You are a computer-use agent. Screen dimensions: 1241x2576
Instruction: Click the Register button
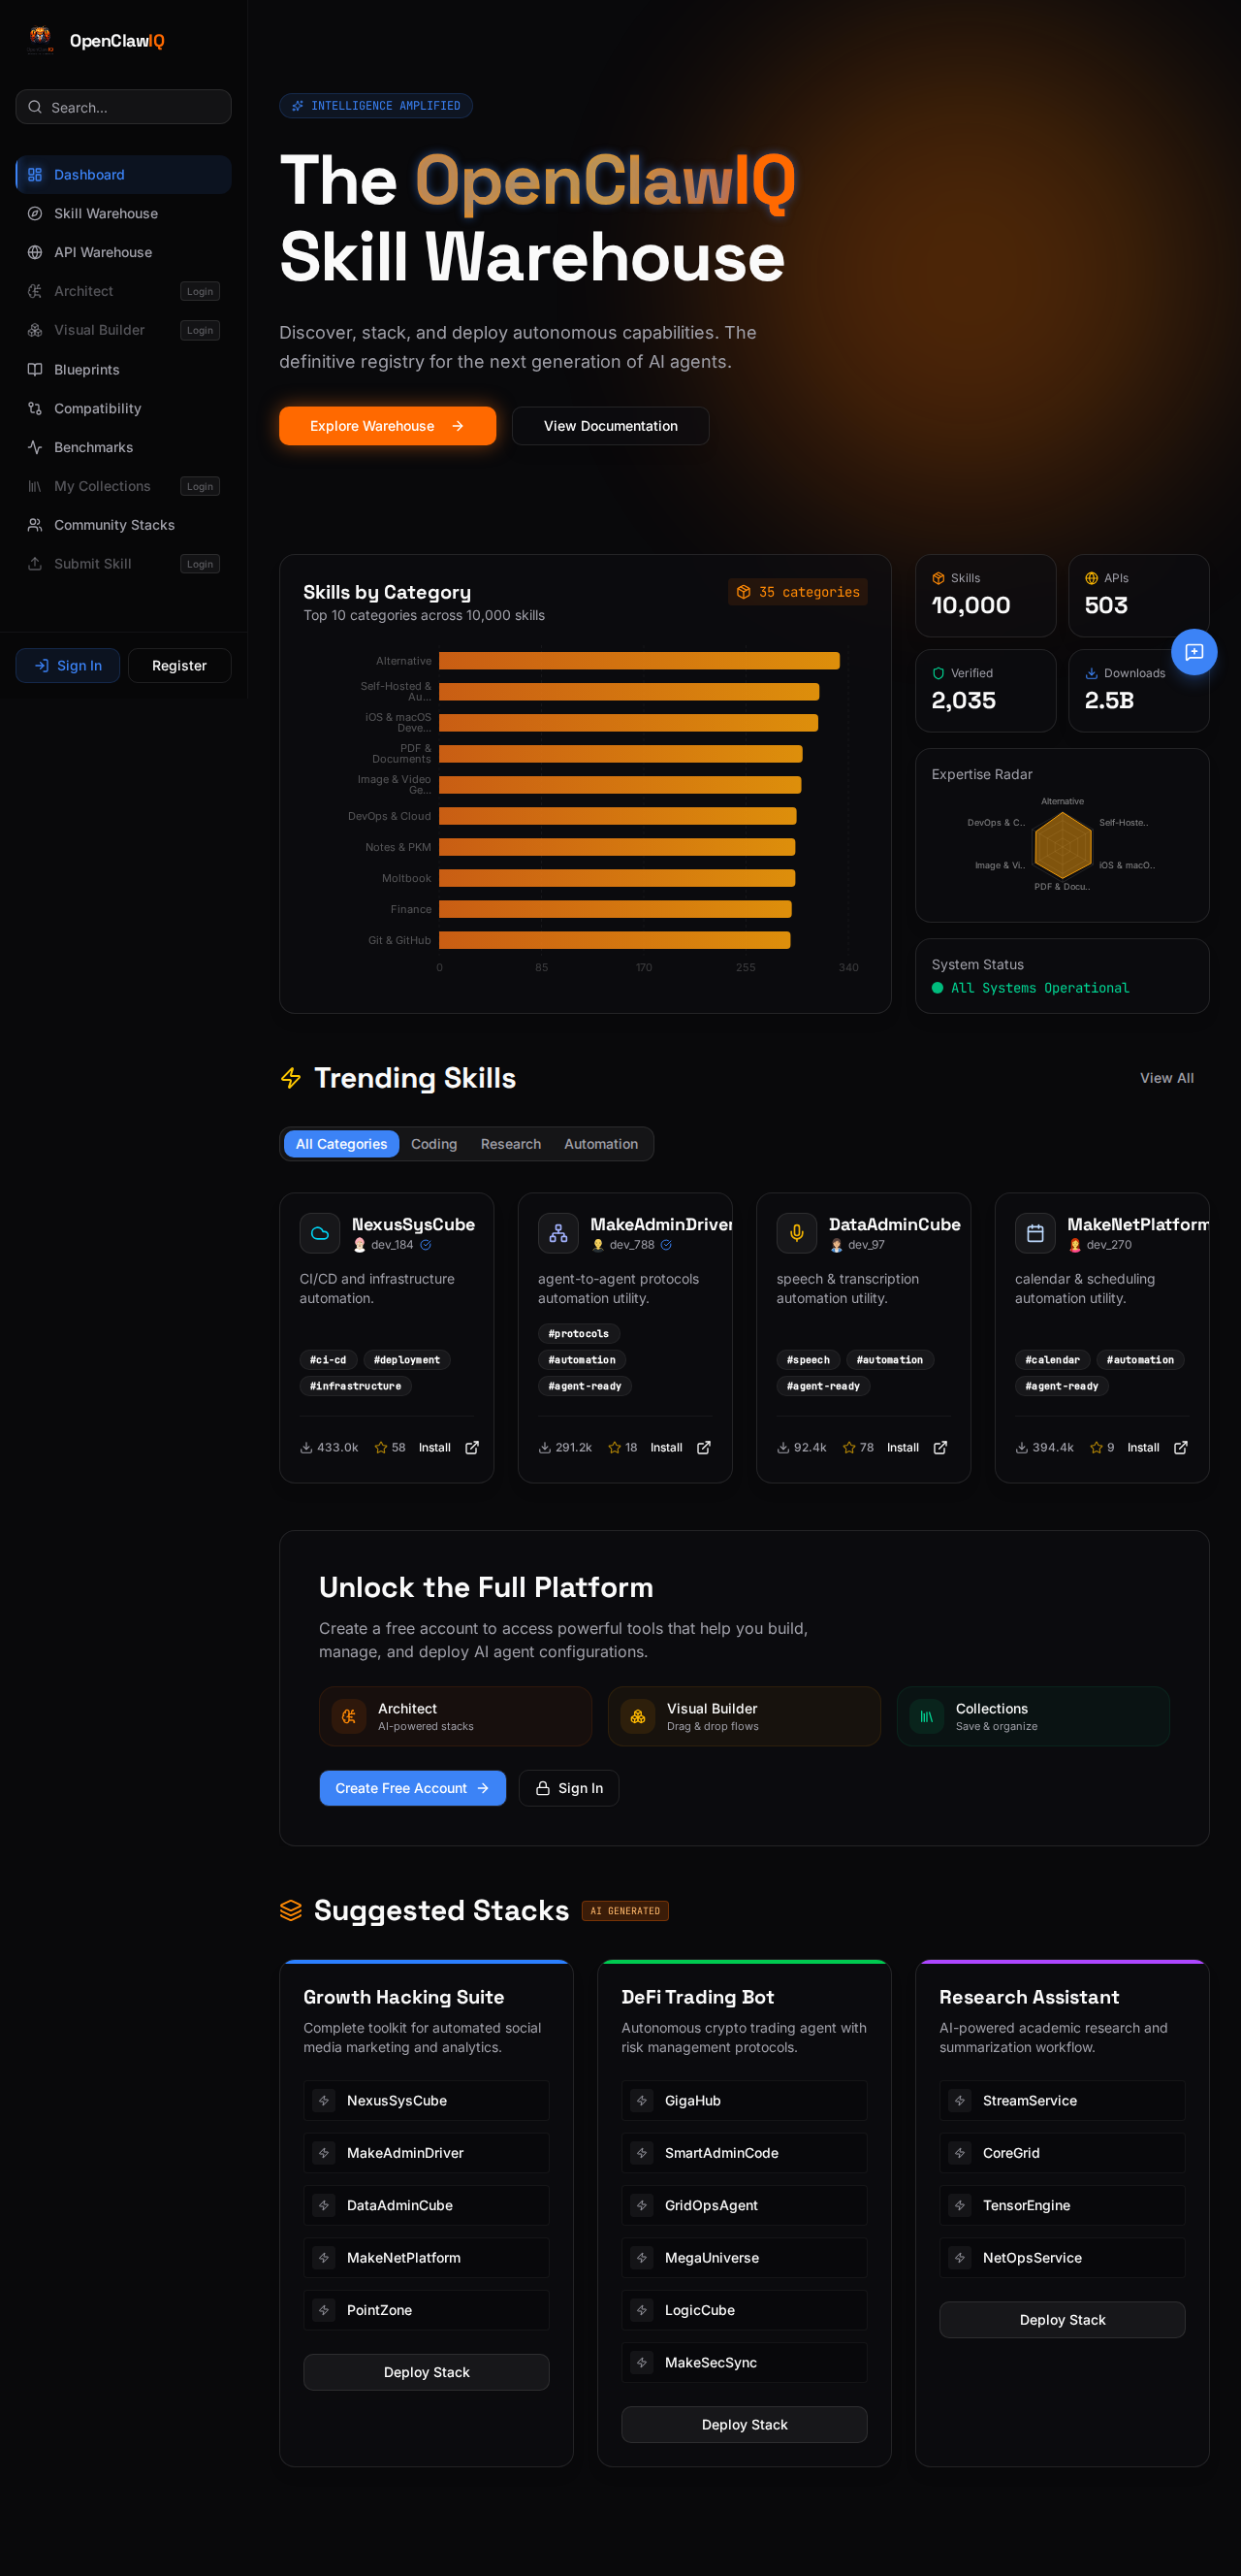pos(180,666)
